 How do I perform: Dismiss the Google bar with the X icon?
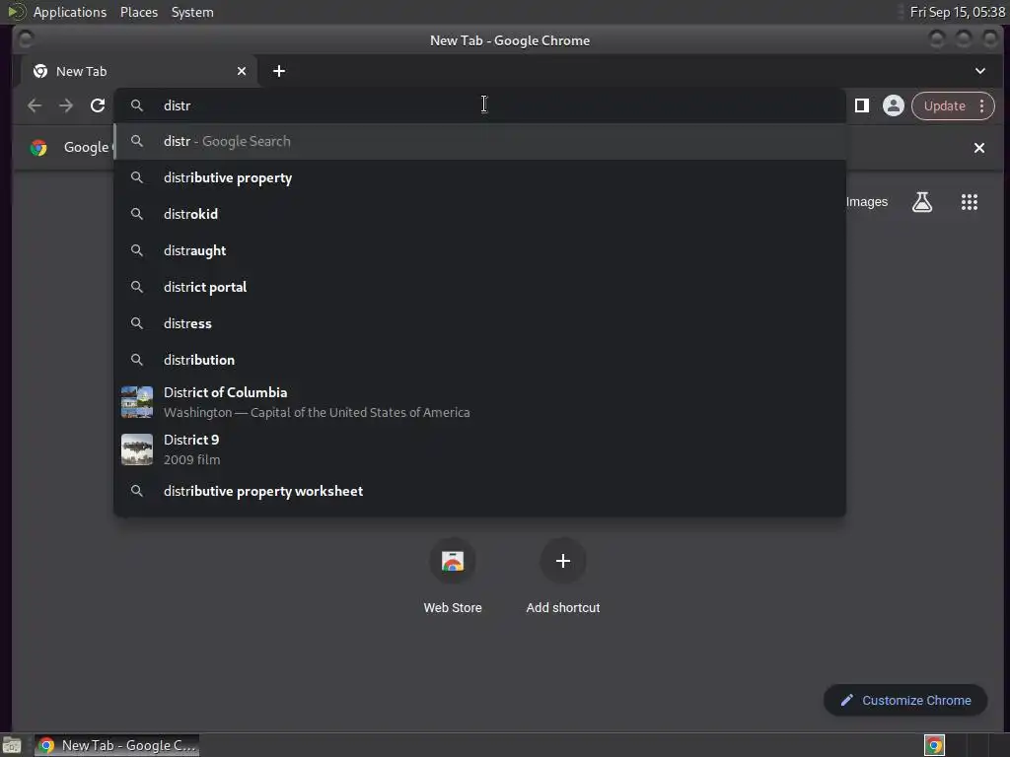pos(979,148)
